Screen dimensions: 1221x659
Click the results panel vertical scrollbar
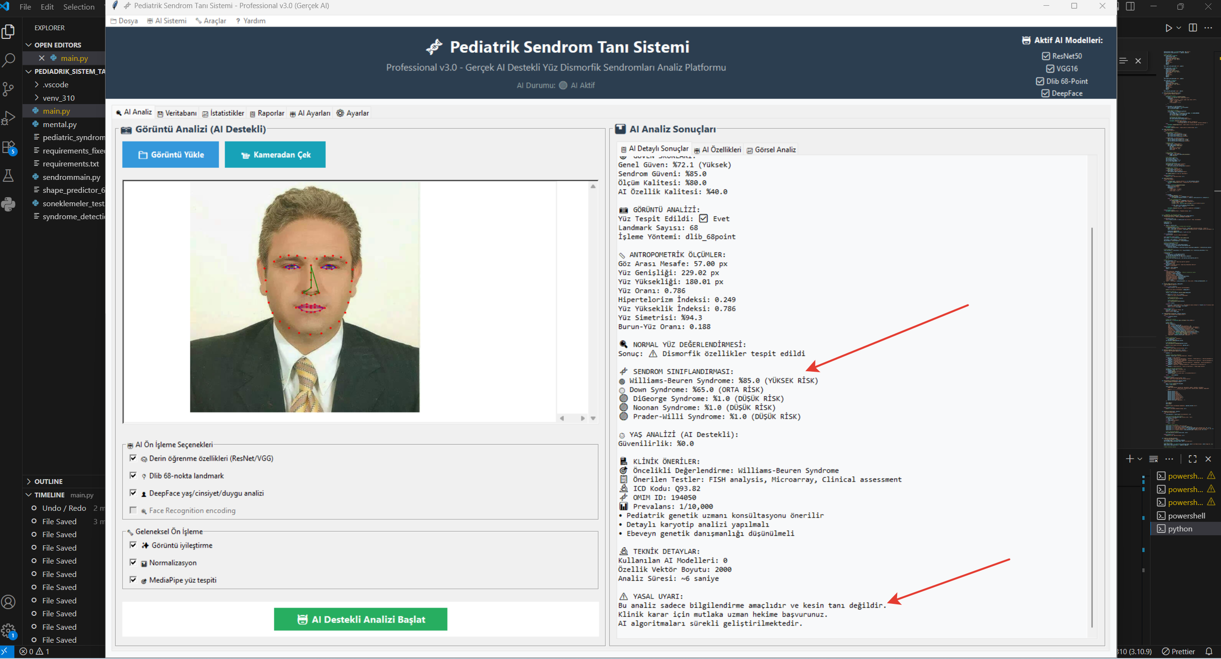(1092, 427)
